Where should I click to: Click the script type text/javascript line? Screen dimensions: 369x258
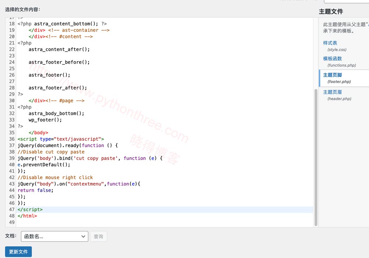point(61,139)
